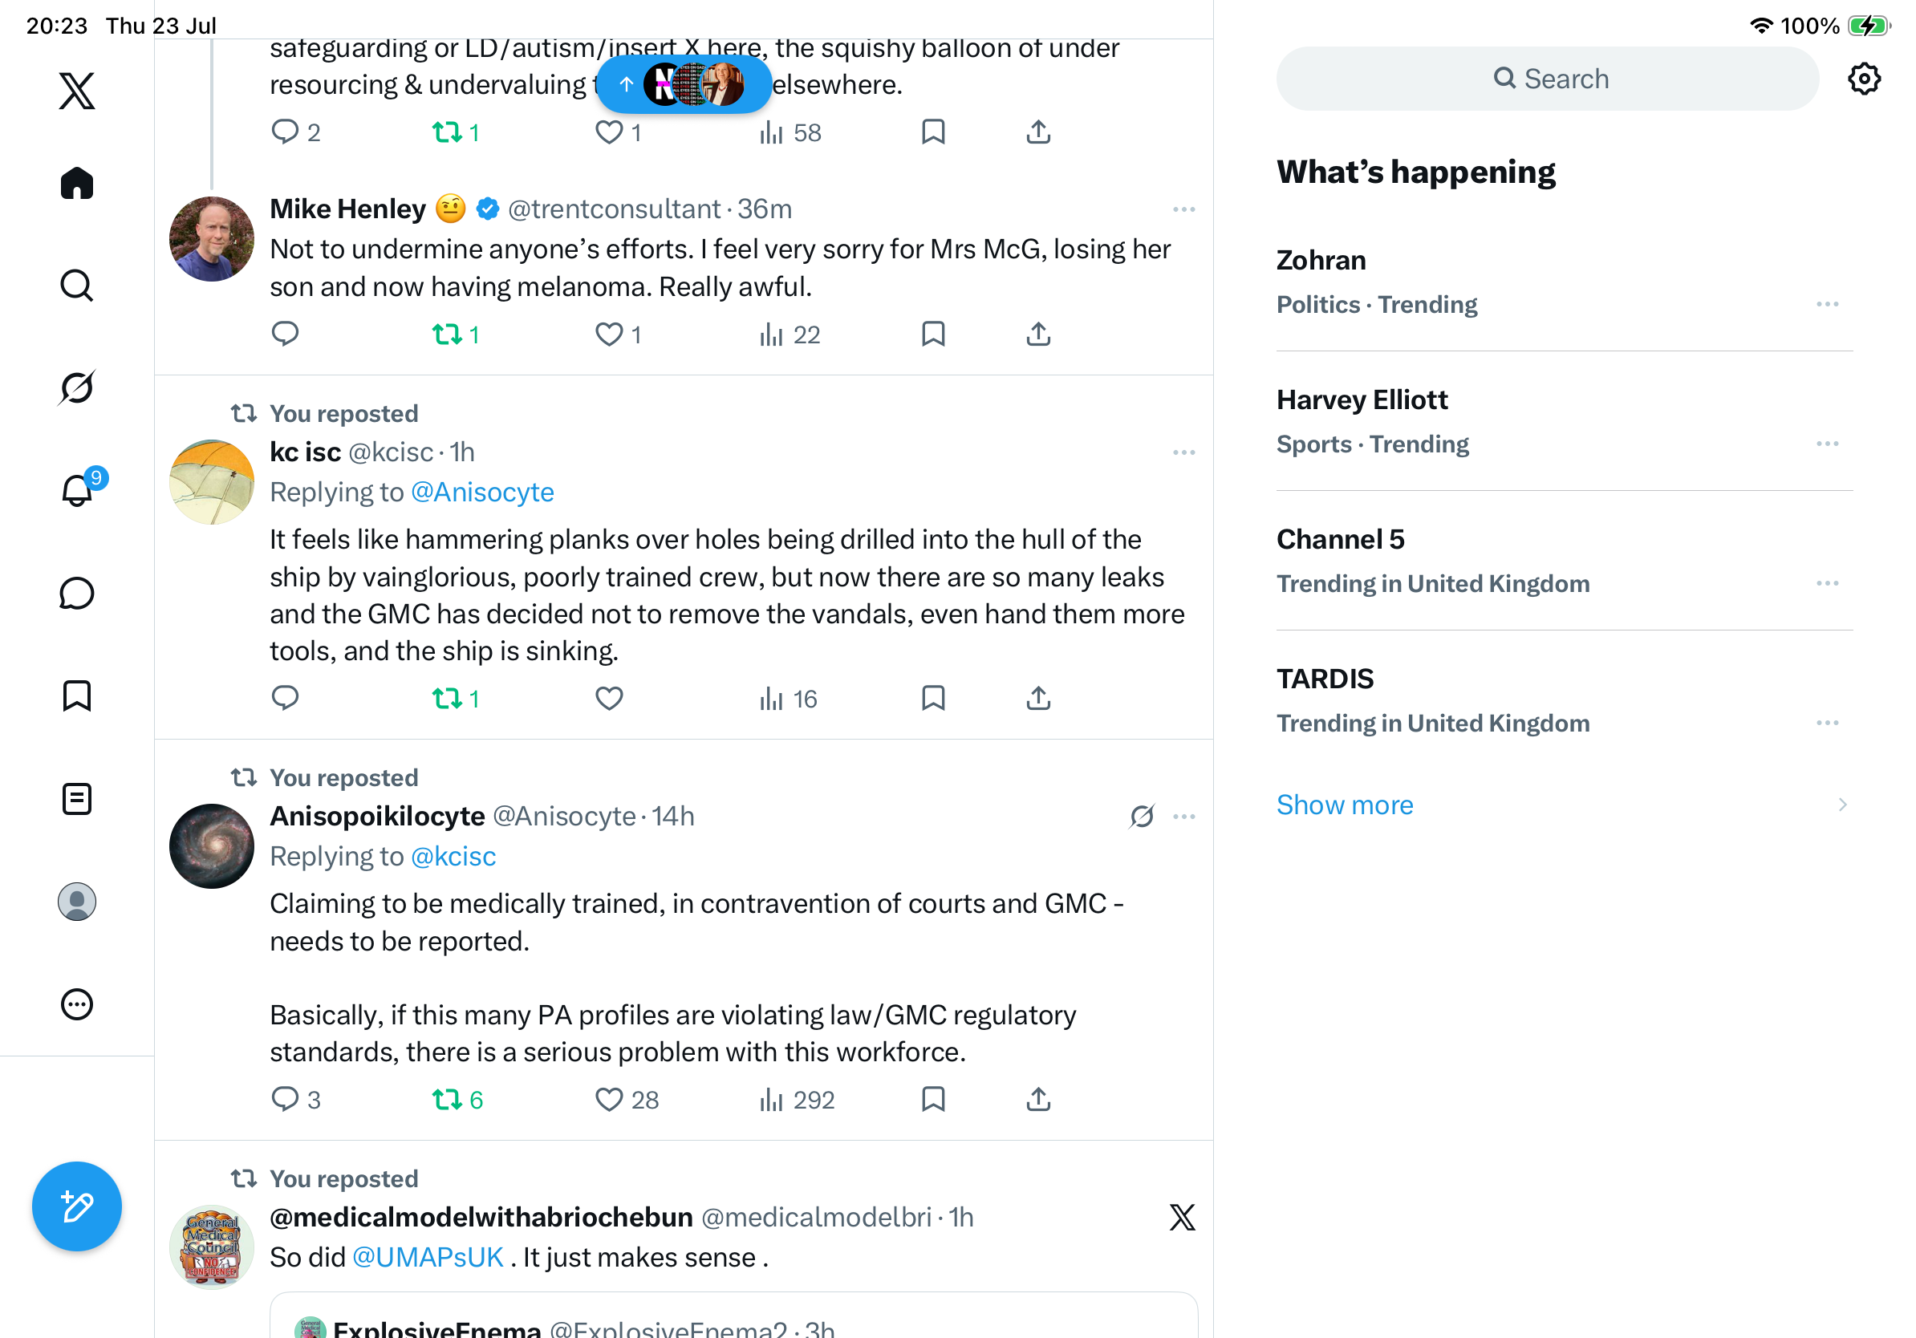Open Bookmarks in the left sidebar
Screen dimensions: 1916x1338
[77, 695]
